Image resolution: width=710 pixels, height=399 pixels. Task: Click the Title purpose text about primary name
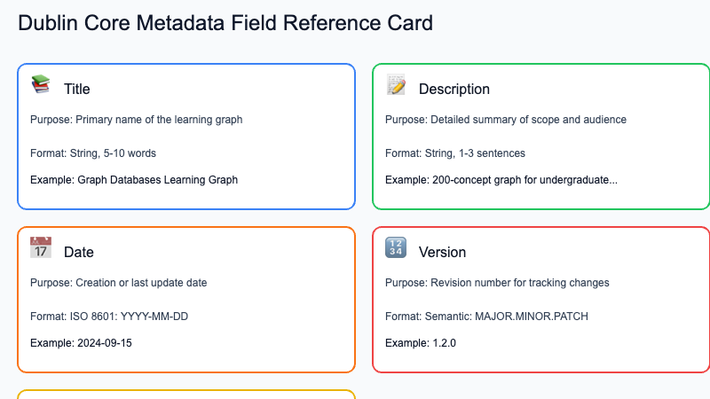point(136,120)
